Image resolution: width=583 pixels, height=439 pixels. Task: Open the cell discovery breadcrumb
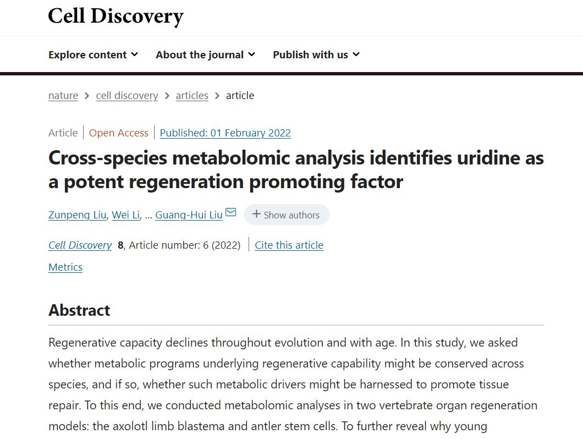pyautogui.click(x=127, y=96)
